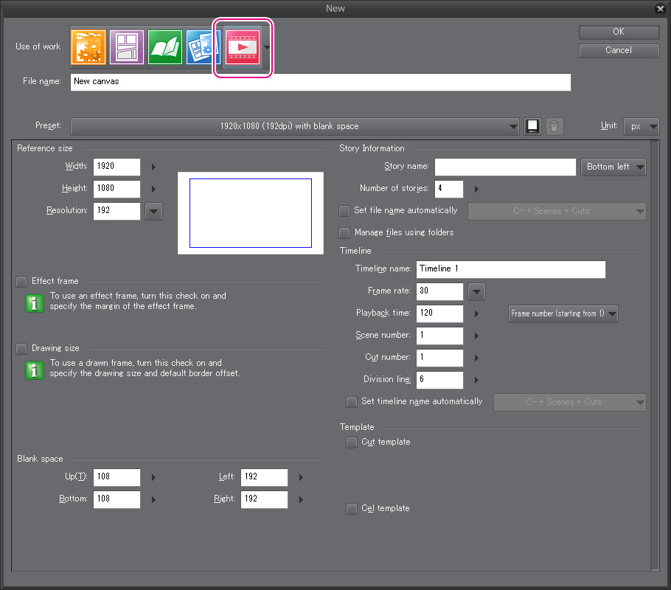671x590 pixels.
Task: Click the File name input field
Action: pyautogui.click(x=321, y=82)
